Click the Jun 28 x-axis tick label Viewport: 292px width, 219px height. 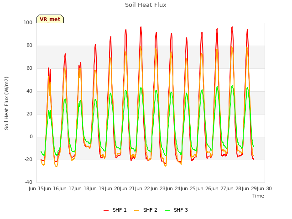pyautogui.click(x=235, y=188)
